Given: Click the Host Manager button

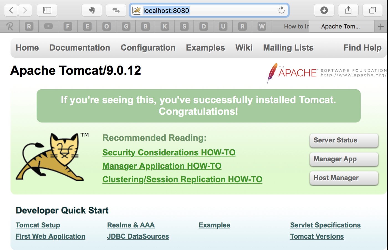Looking at the screenshot, I should (344, 178).
